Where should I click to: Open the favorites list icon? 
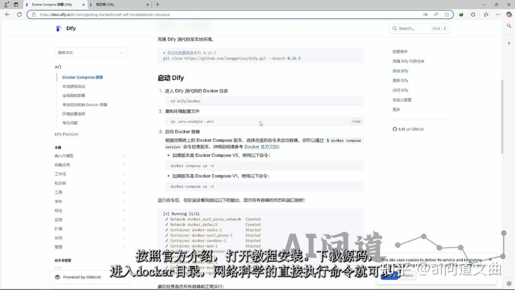[x=486, y=14]
